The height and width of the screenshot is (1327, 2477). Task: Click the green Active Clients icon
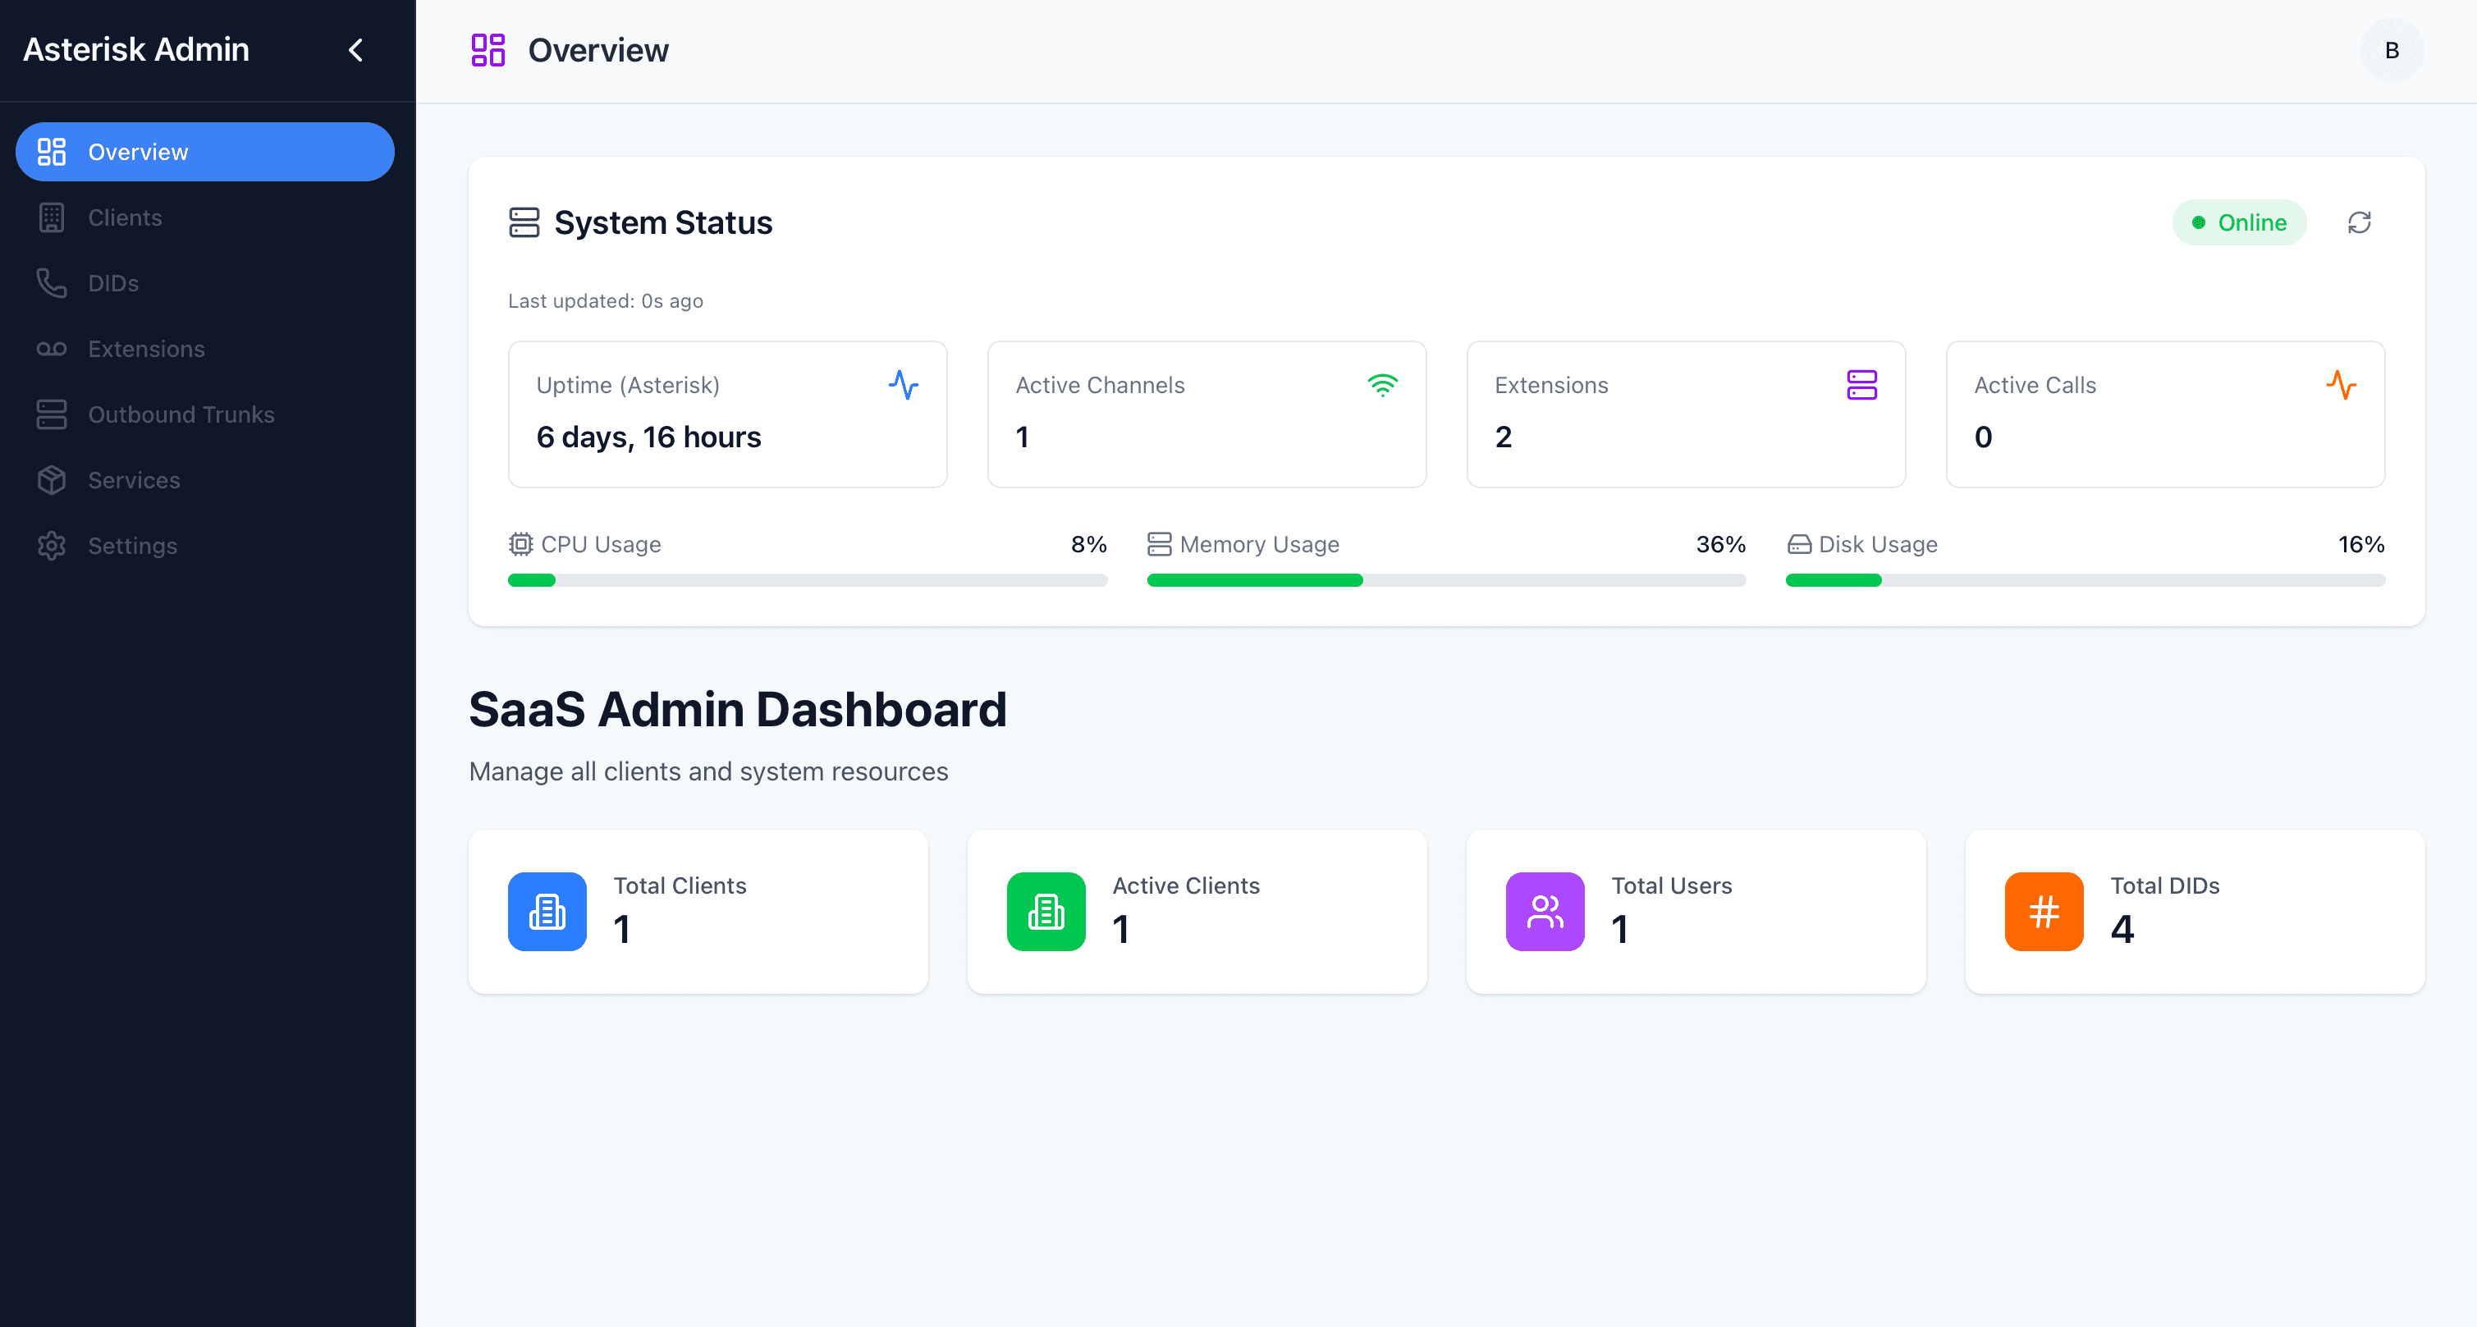[1046, 912]
